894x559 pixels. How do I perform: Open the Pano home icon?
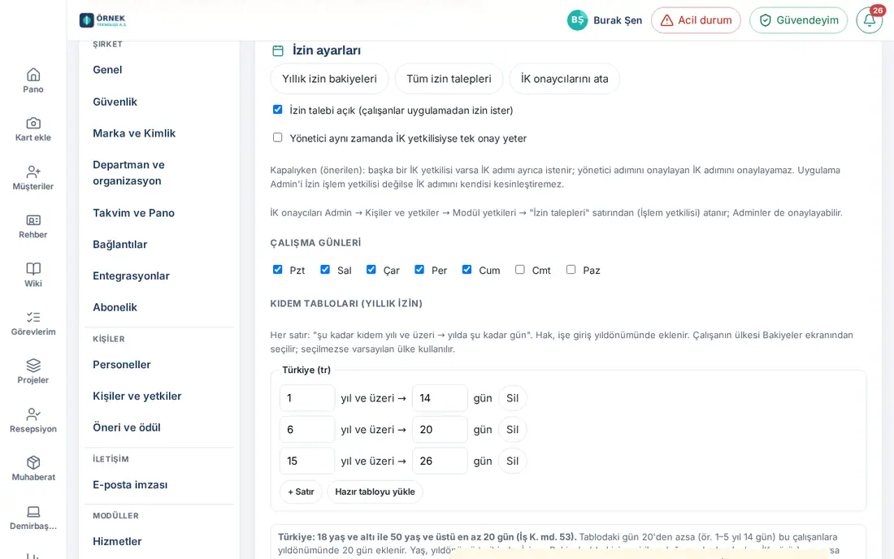[x=33, y=75]
